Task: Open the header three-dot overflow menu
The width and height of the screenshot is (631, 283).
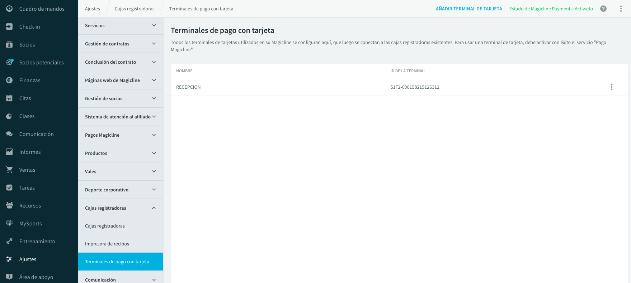Action: [621, 9]
